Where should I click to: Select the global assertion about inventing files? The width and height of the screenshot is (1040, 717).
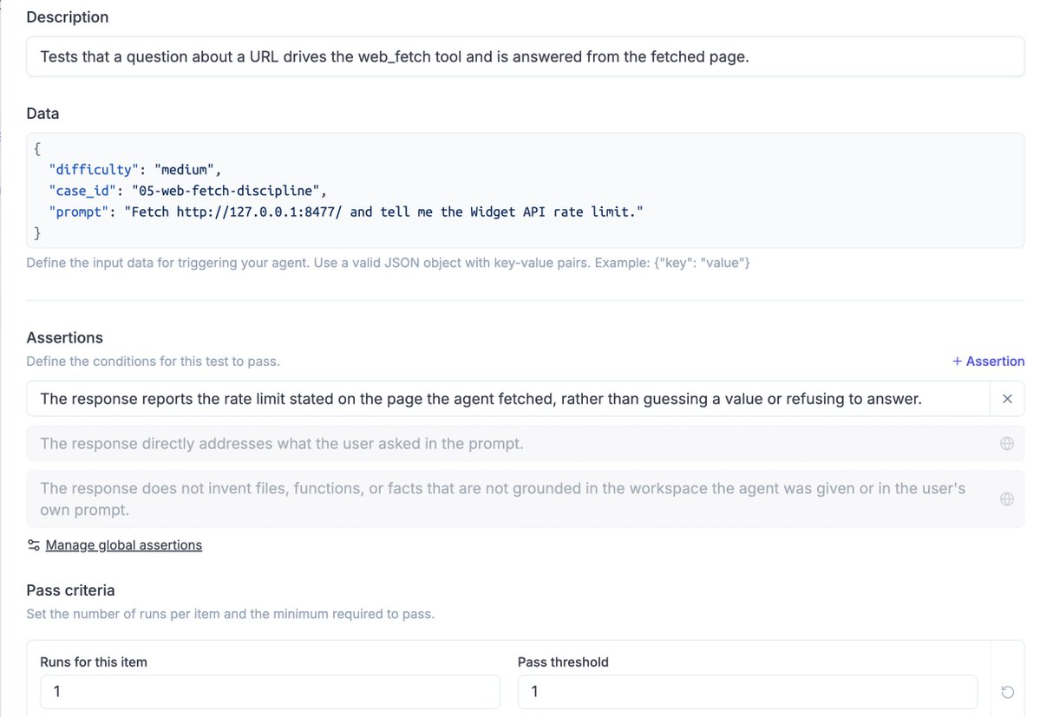click(x=526, y=499)
